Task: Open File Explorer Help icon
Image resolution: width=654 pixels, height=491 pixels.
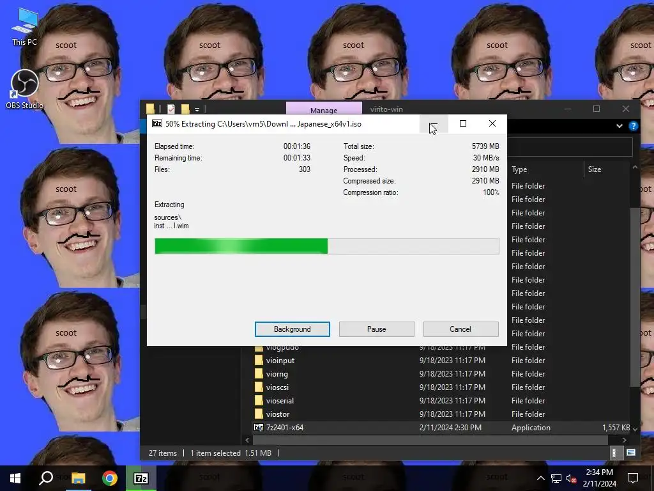Action: point(633,126)
